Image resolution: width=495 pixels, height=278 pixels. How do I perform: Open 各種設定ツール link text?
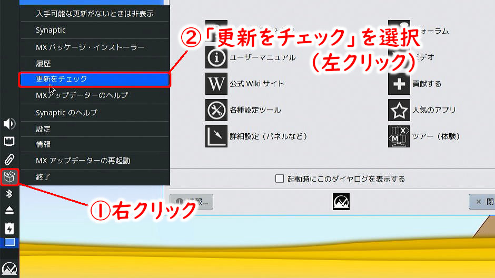[x=255, y=110]
